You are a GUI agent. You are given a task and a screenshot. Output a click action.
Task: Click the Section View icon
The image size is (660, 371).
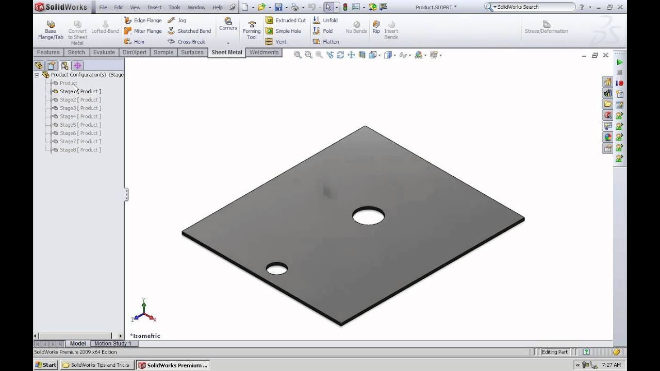[x=362, y=55]
